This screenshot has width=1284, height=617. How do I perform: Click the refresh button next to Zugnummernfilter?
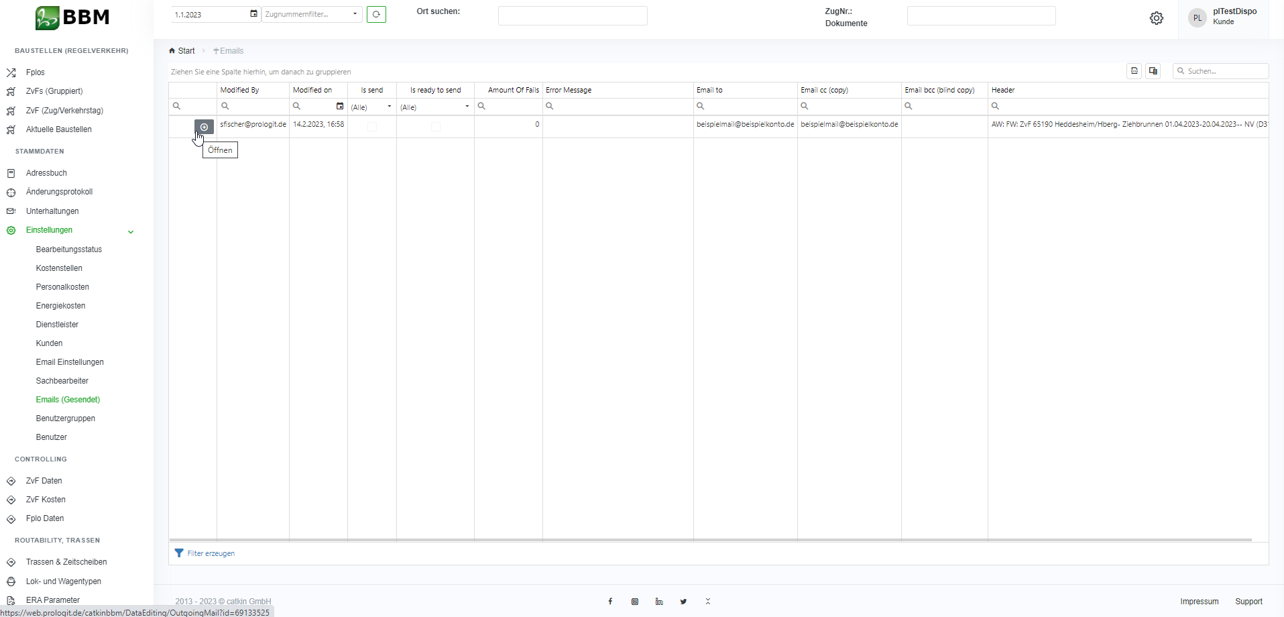pos(376,14)
